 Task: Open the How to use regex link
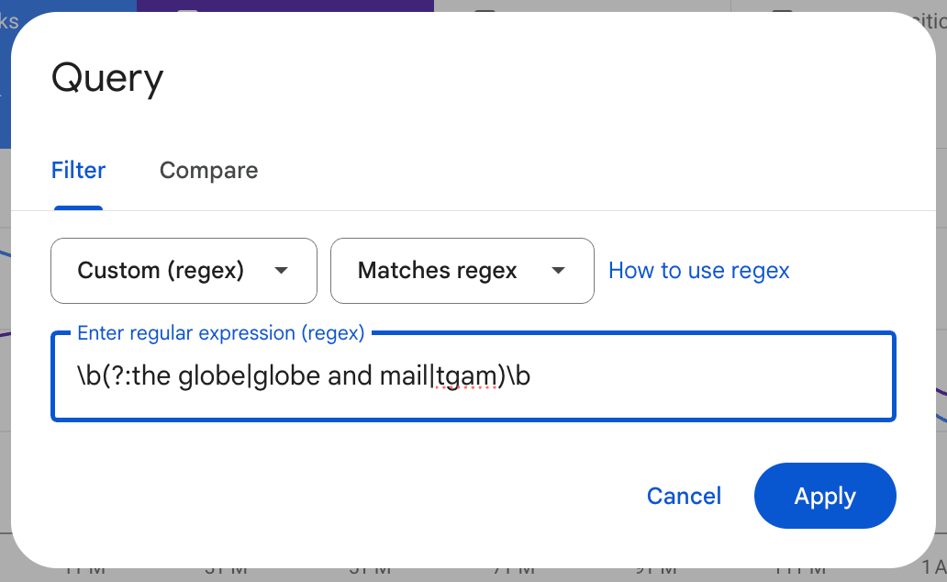tap(698, 271)
